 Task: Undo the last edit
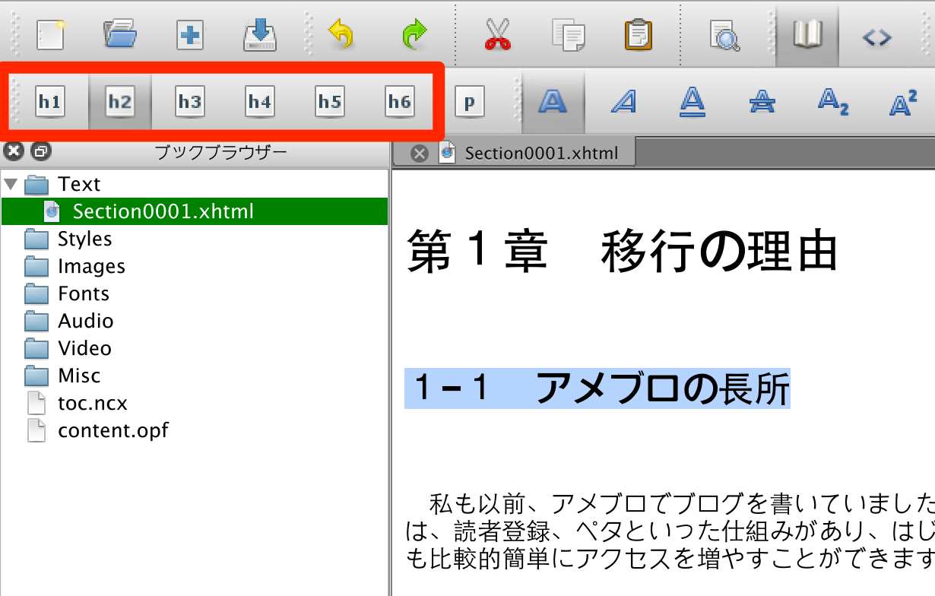tap(341, 35)
